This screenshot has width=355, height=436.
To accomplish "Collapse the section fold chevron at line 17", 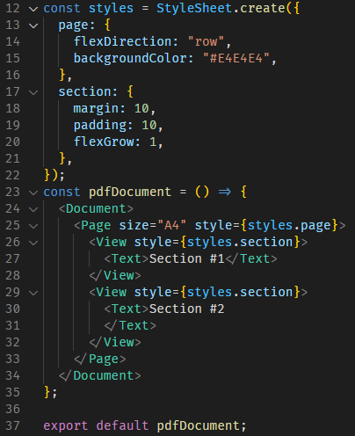I will pos(33,92).
